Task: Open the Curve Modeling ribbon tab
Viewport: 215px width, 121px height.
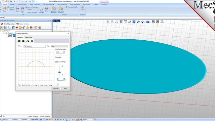Action: 35,4
